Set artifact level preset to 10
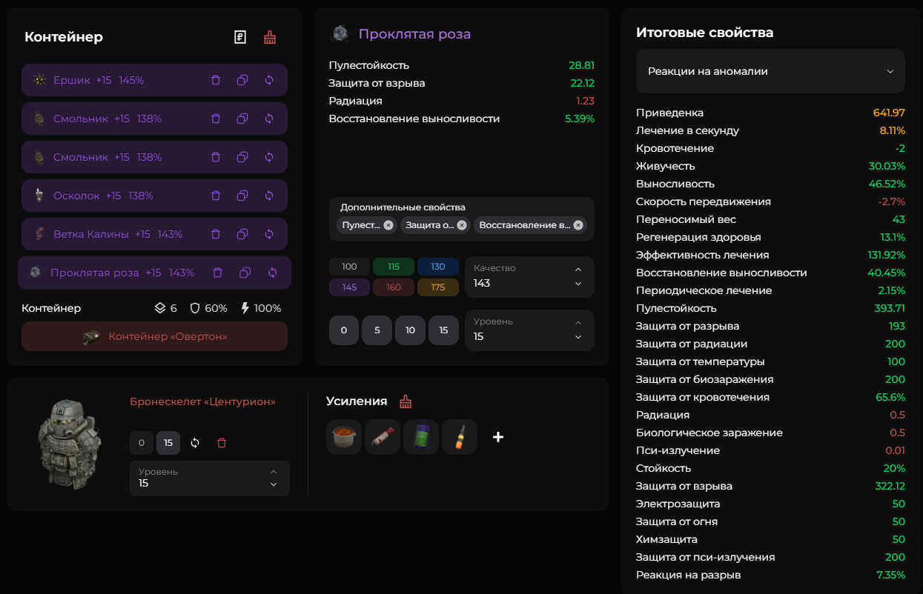This screenshot has width=923, height=594. (x=410, y=330)
